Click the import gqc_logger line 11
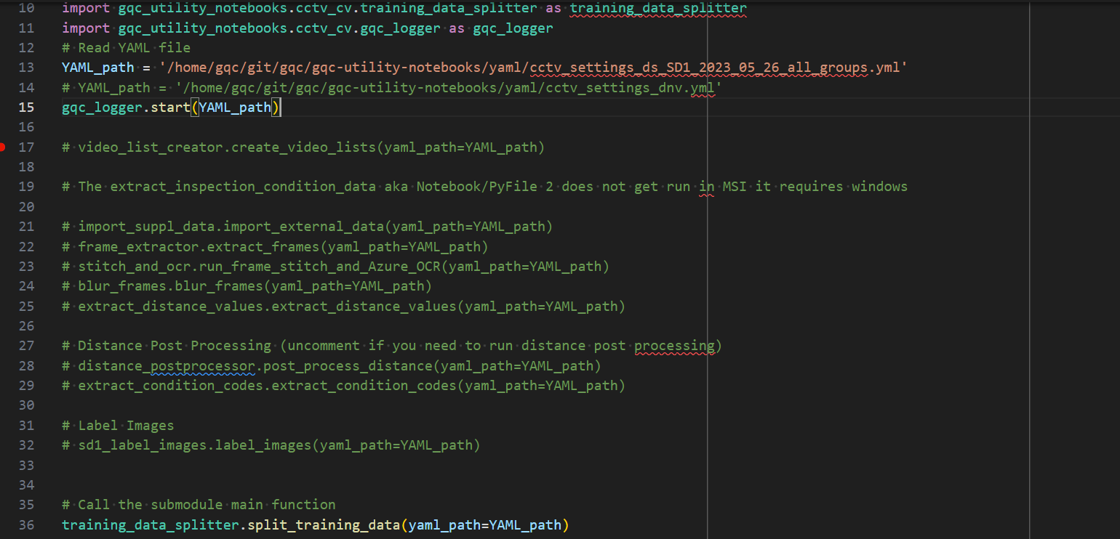This screenshot has height=539, width=1120. click(x=307, y=28)
